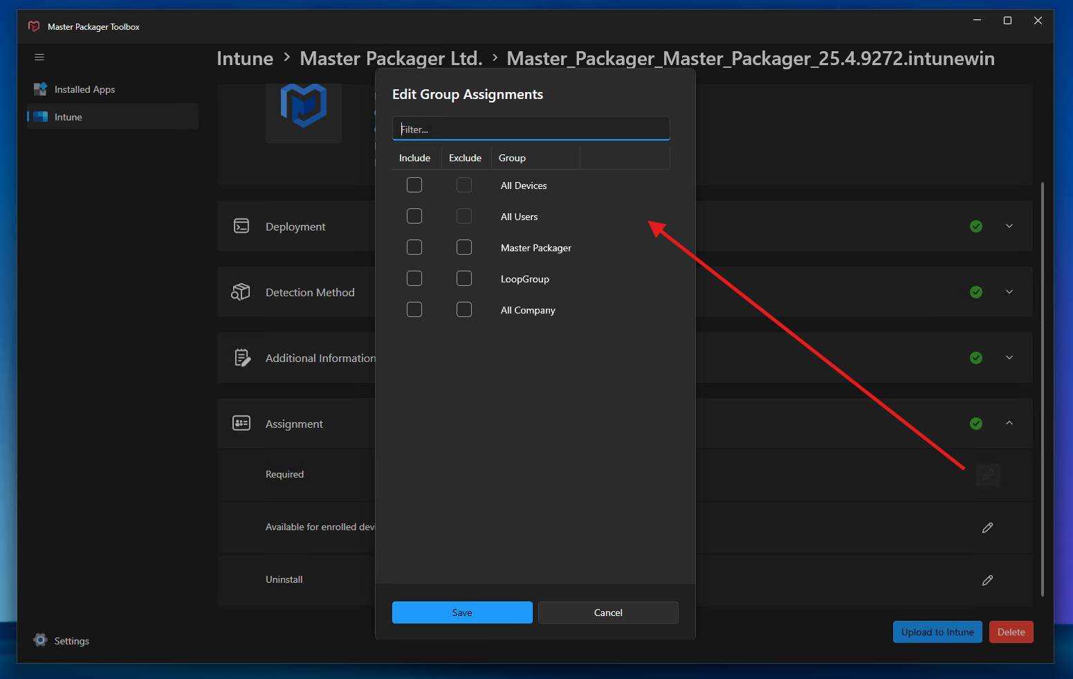Click the LoopGroup group name
Image resolution: width=1073 pixels, height=679 pixels.
[525, 279]
